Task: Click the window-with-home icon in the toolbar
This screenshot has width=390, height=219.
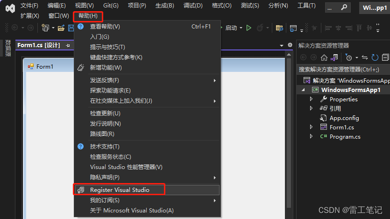Action: (293, 28)
